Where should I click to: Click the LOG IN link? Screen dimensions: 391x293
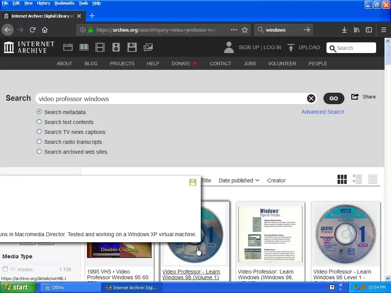coord(272,47)
